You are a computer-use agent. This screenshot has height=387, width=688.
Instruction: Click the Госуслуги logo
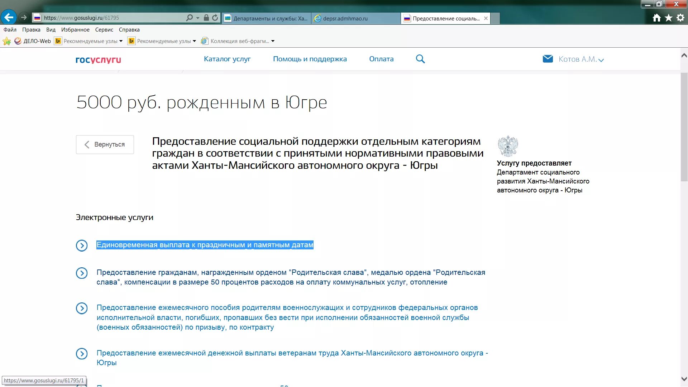coord(98,59)
